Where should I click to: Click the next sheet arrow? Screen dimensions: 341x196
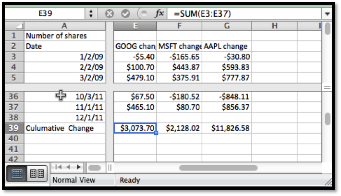click(x=78, y=167)
